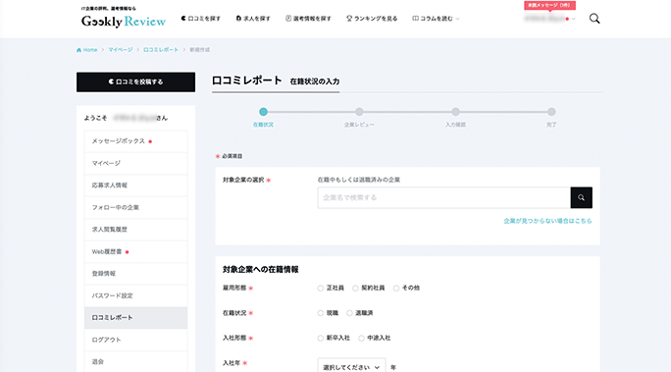This screenshot has height=372, width=671.
Task: Open メッセージボックス in the sidebar
Action: point(135,141)
